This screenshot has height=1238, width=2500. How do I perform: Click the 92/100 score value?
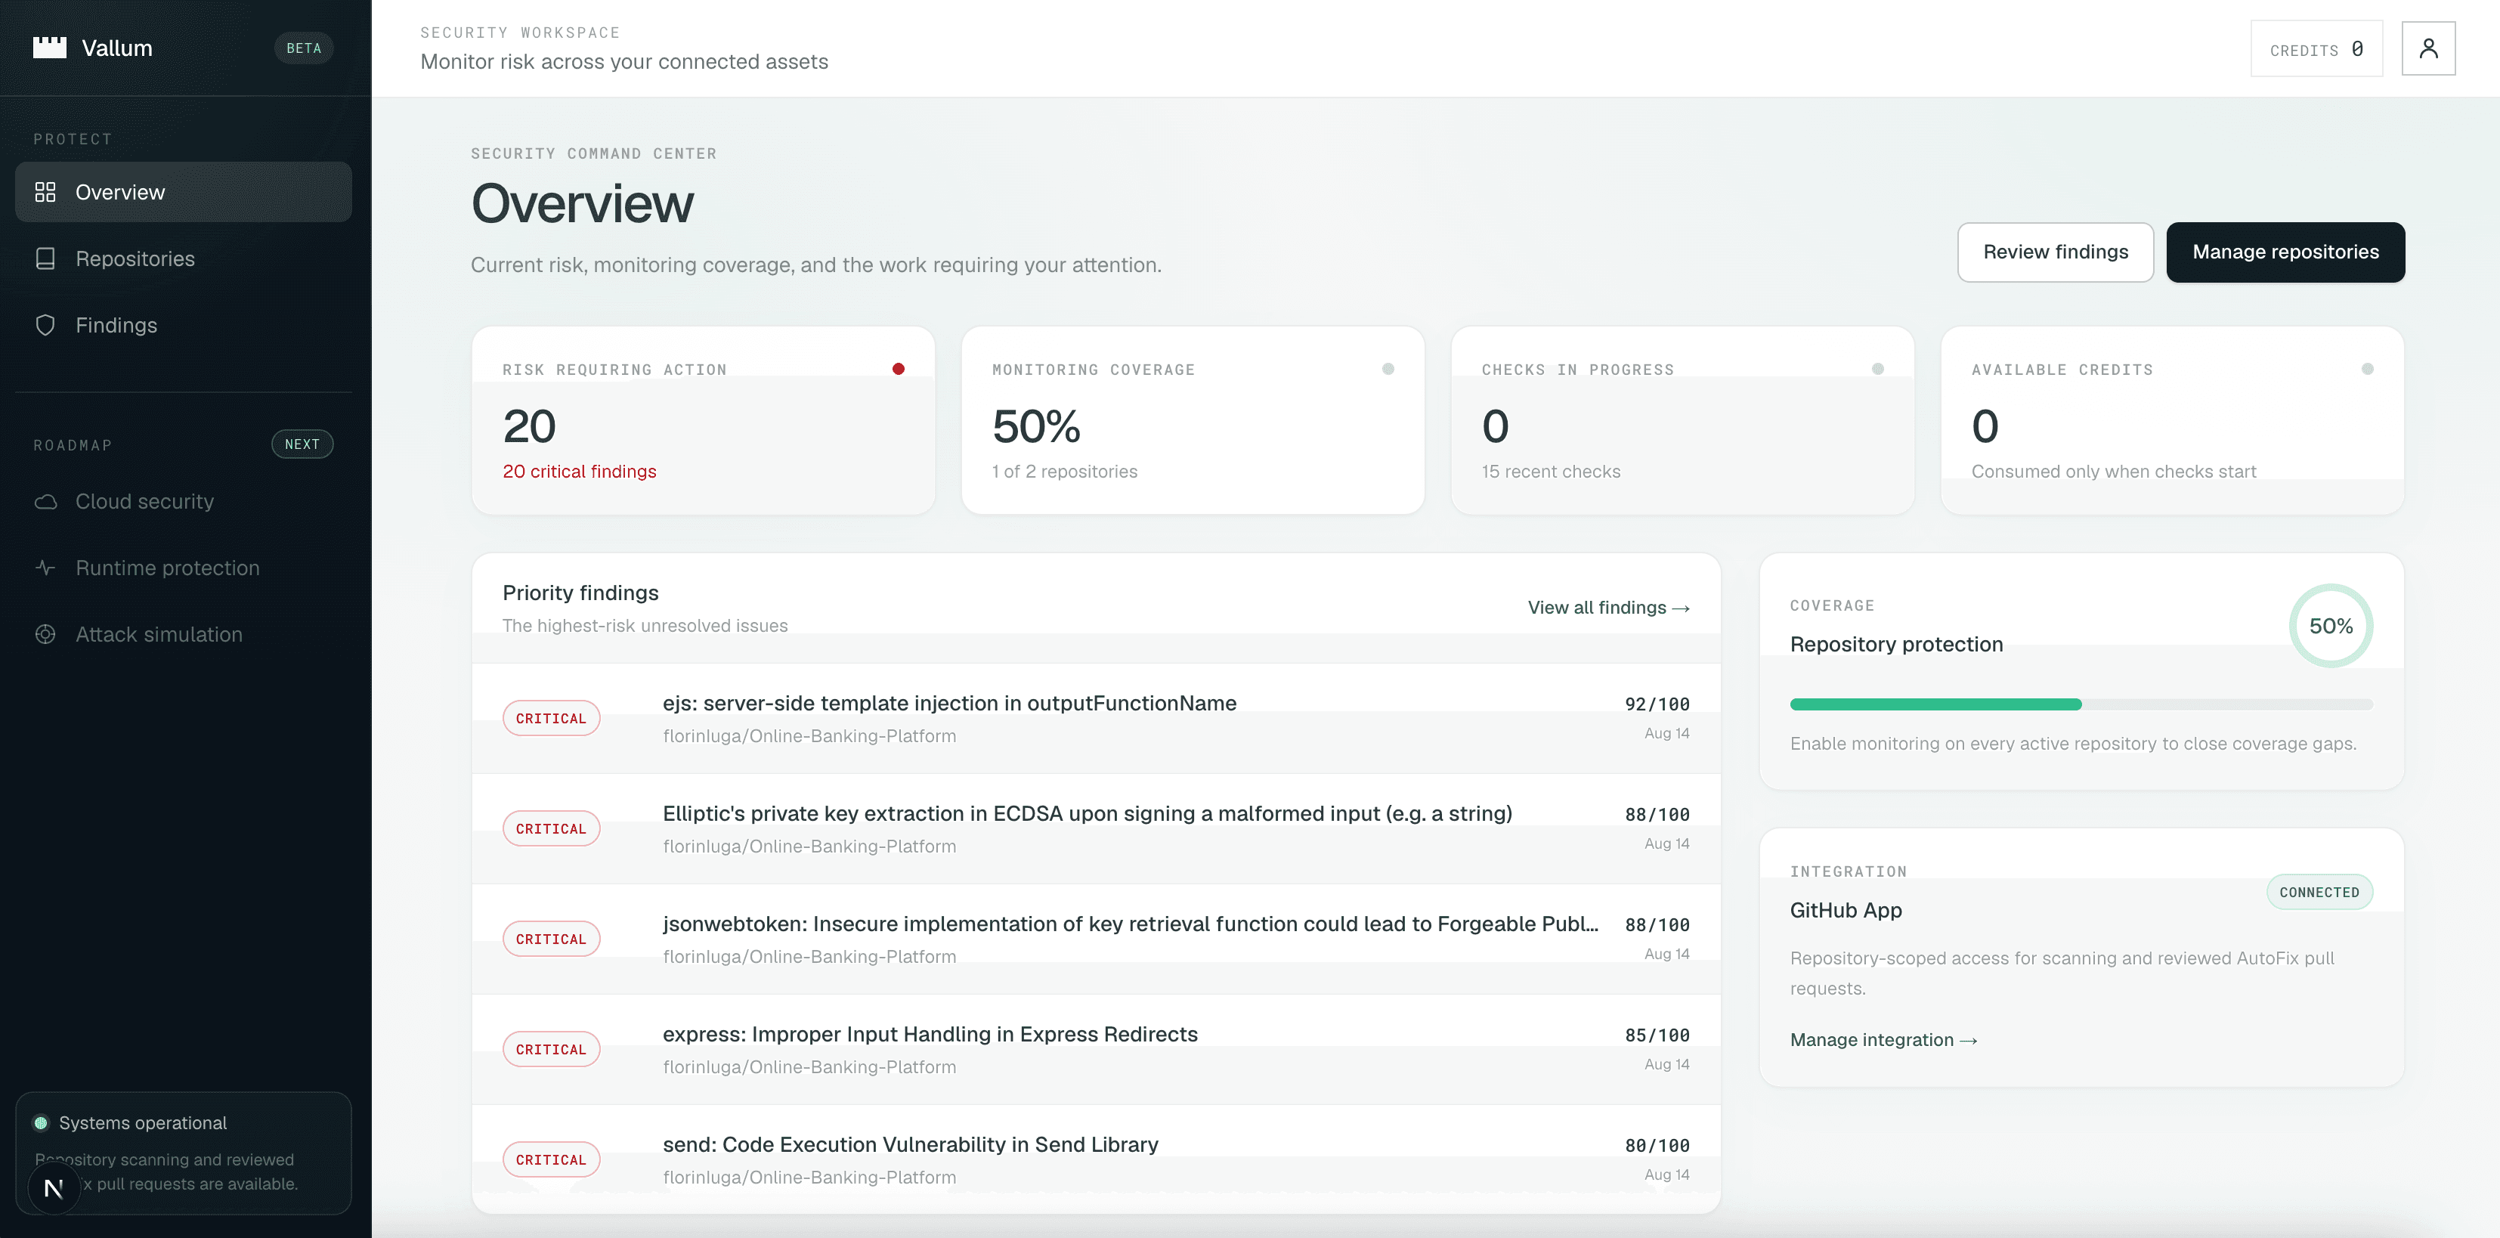pyautogui.click(x=1657, y=704)
